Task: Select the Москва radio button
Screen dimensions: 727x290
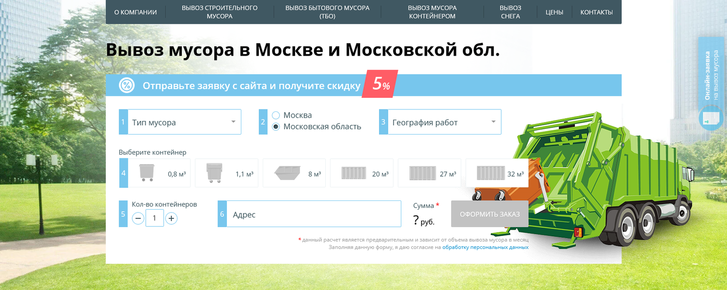Action: [276, 115]
